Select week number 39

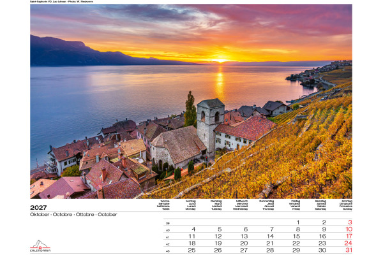tap(168, 223)
